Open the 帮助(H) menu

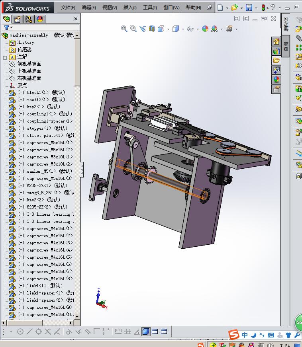193,8
